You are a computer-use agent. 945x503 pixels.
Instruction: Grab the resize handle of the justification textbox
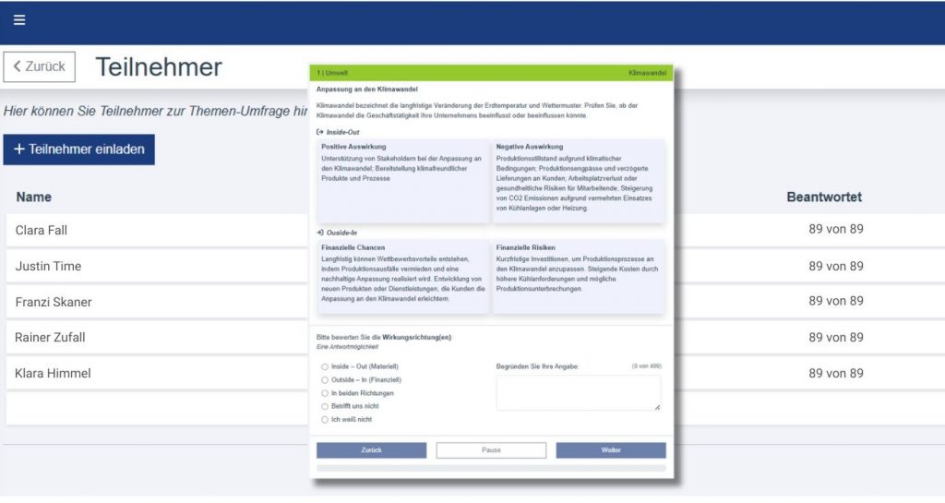coord(657,406)
